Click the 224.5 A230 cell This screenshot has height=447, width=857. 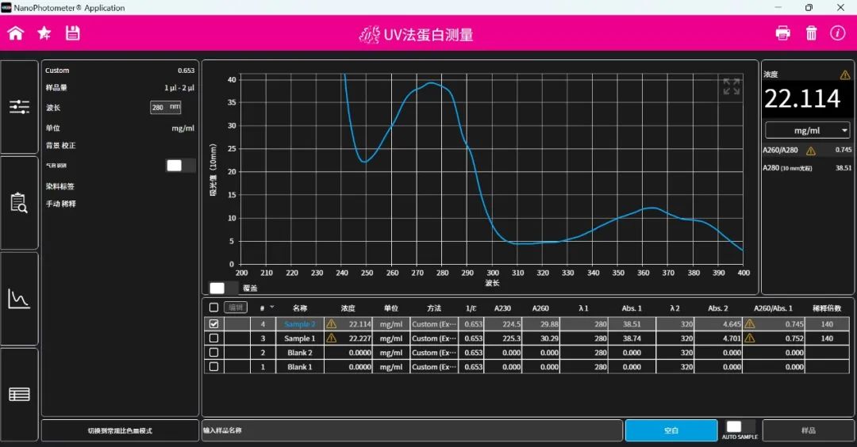click(x=503, y=323)
